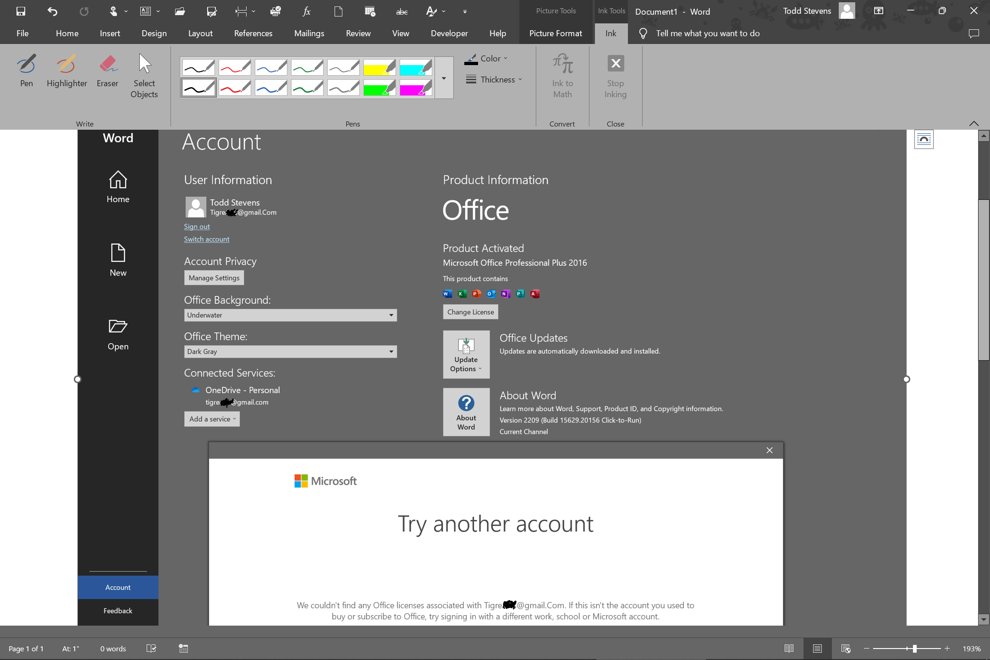Switch to the Picture Format tab
This screenshot has width=990, height=660.
pos(557,33)
